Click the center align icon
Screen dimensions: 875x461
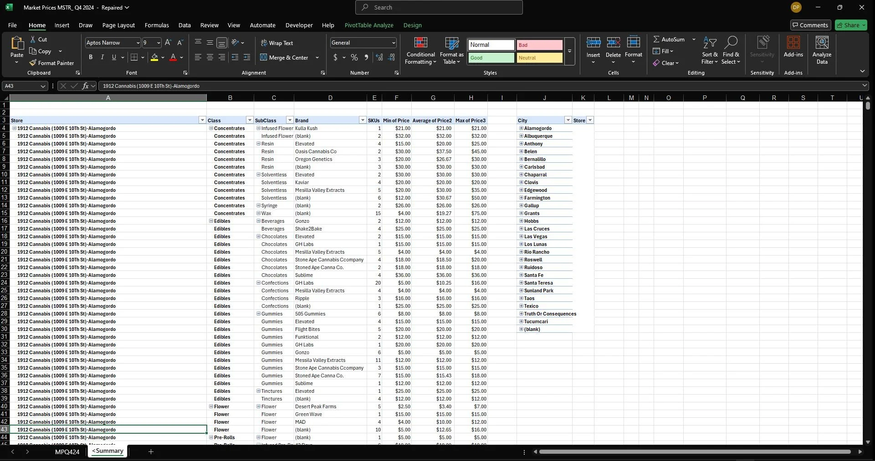(x=210, y=57)
